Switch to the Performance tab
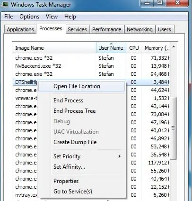Screen dimensions: 192x201 click(x=107, y=29)
